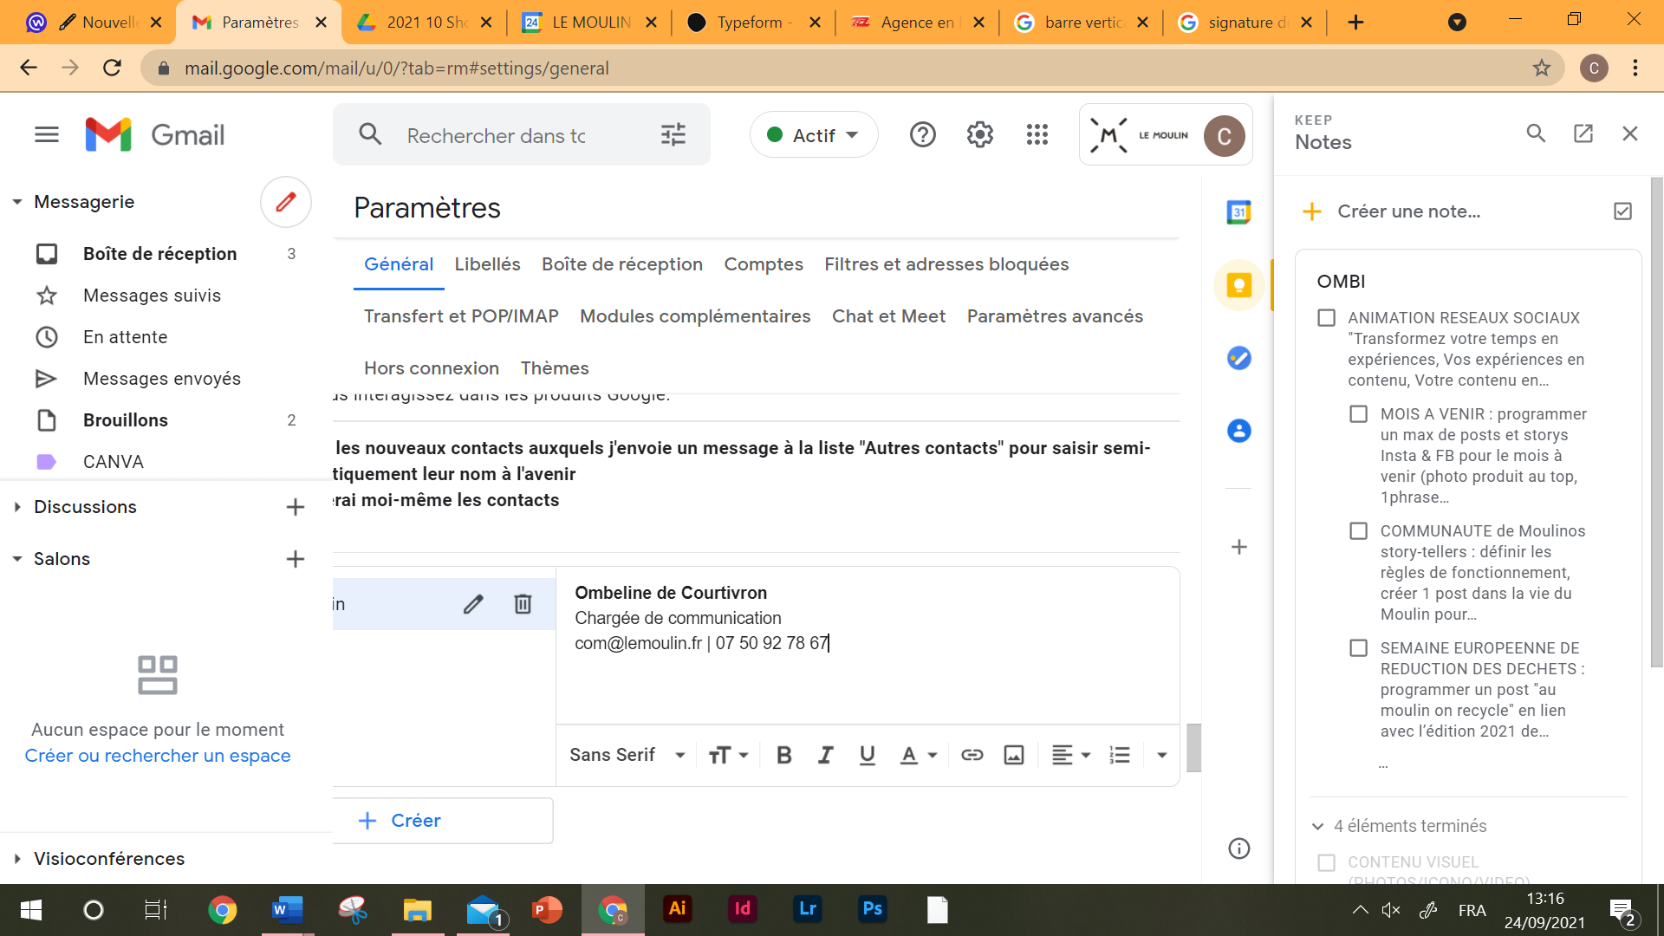
Task: Open the Thèmes settings tab
Action: [x=554, y=368]
